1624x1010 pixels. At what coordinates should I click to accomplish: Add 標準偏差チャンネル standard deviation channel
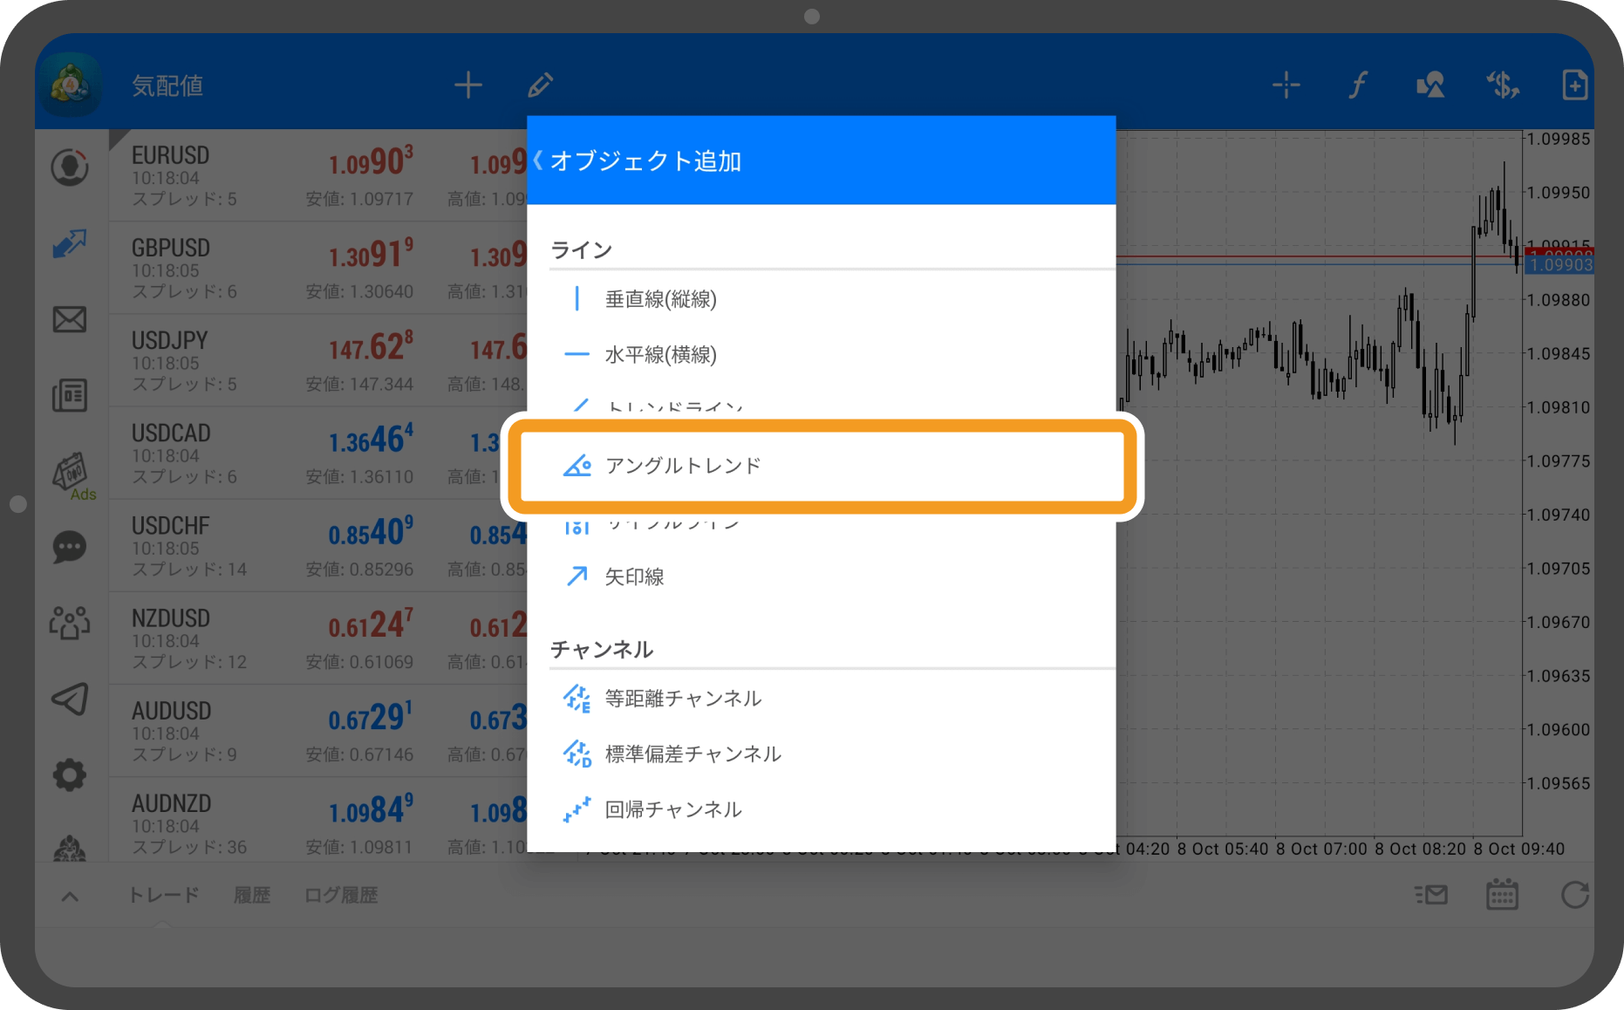822,754
